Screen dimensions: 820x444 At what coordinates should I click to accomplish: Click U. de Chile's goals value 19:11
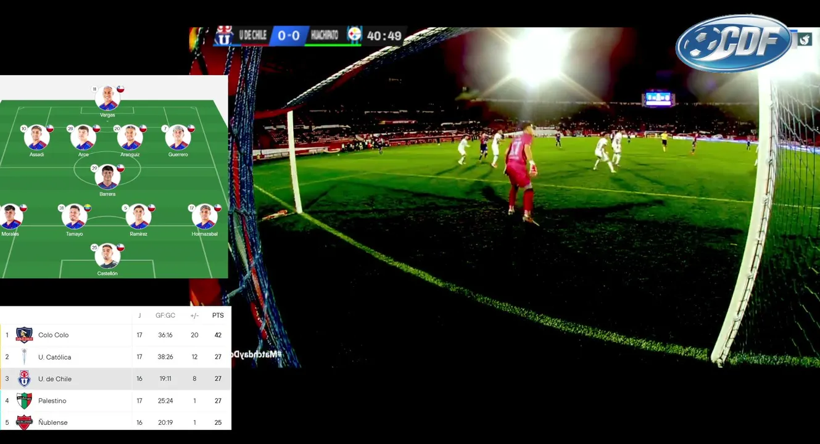[165, 379]
